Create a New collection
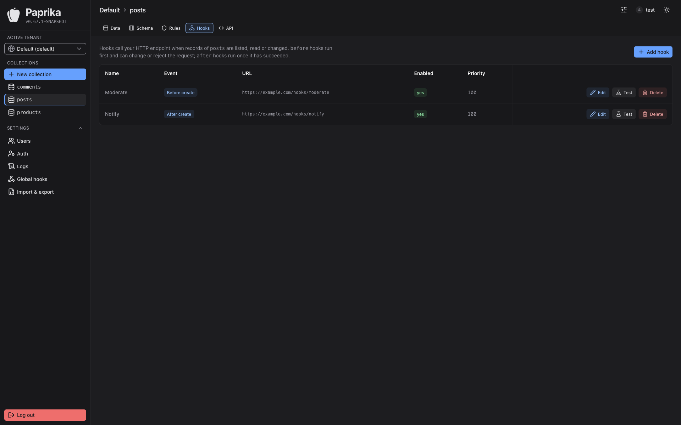The height and width of the screenshot is (425, 681). pyautogui.click(x=45, y=74)
